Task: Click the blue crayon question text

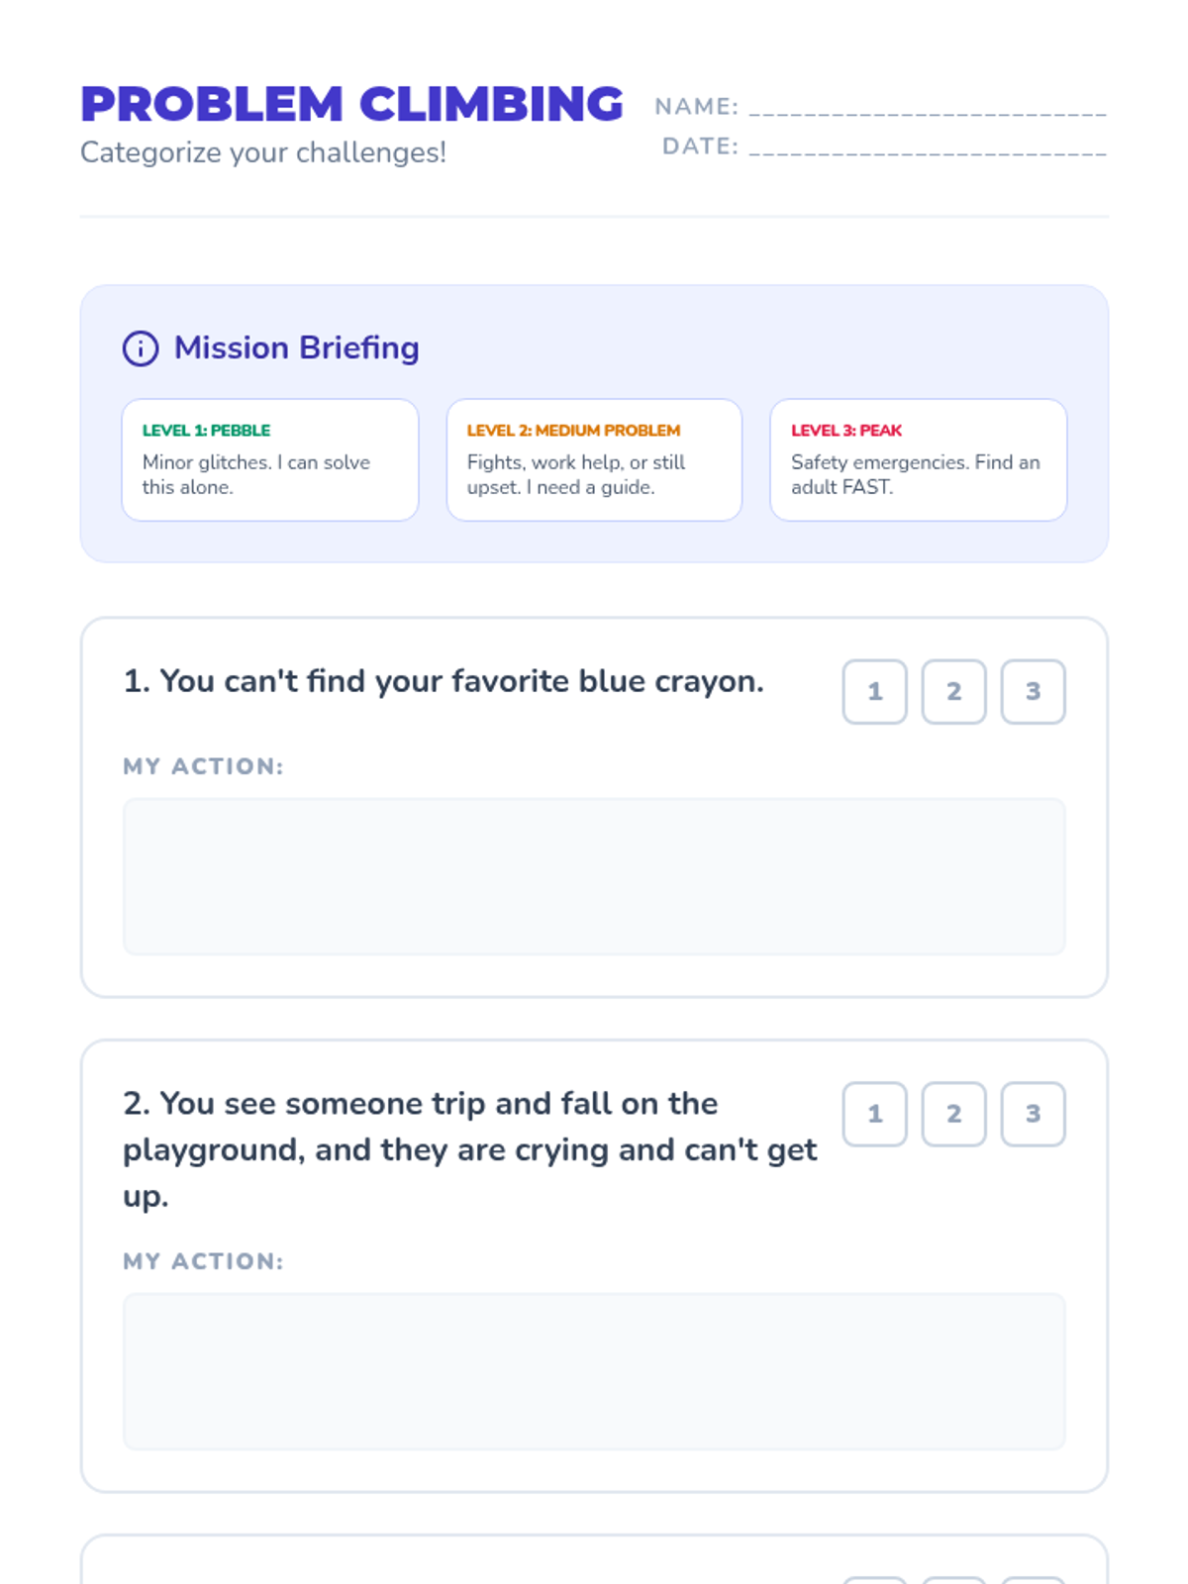Action: [444, 681]
